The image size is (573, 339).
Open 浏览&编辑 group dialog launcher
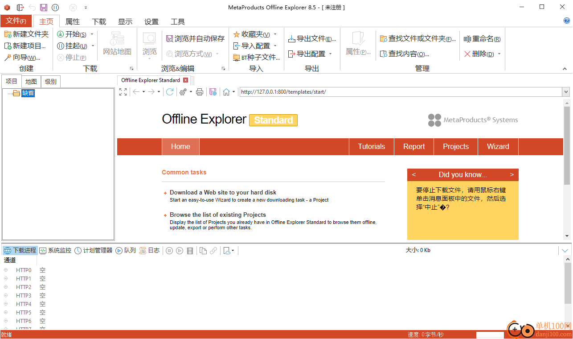[x=223, y=69]
